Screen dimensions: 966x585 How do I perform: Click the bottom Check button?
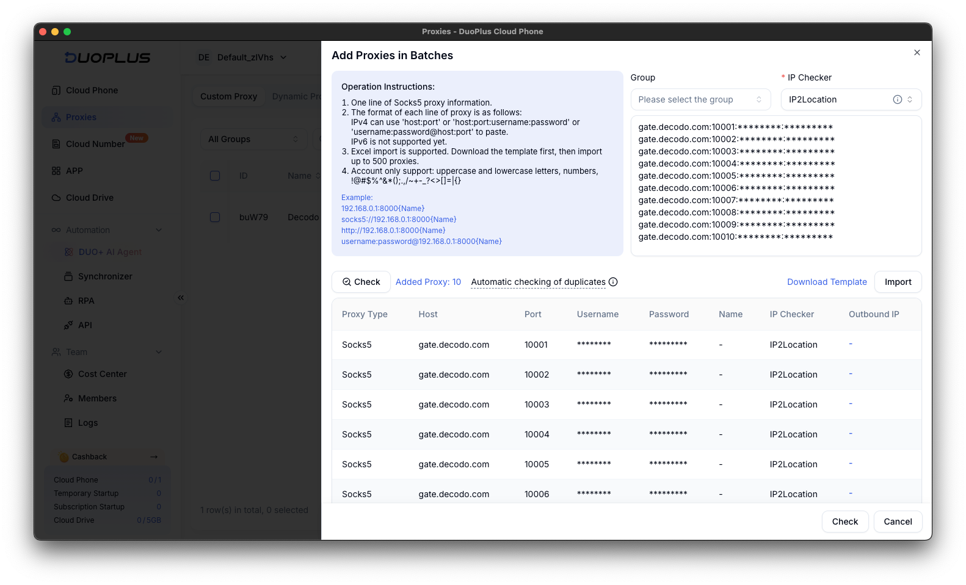[x=844, y=522]
